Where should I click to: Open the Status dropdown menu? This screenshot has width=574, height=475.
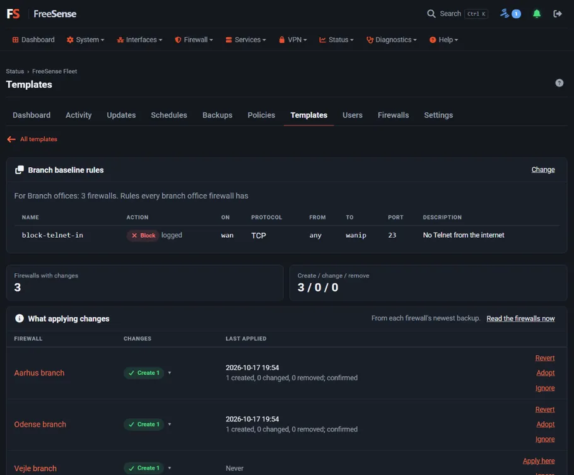[336, 40]
